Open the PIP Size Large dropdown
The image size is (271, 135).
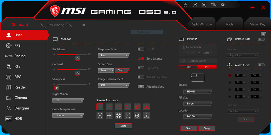[198, 104]
